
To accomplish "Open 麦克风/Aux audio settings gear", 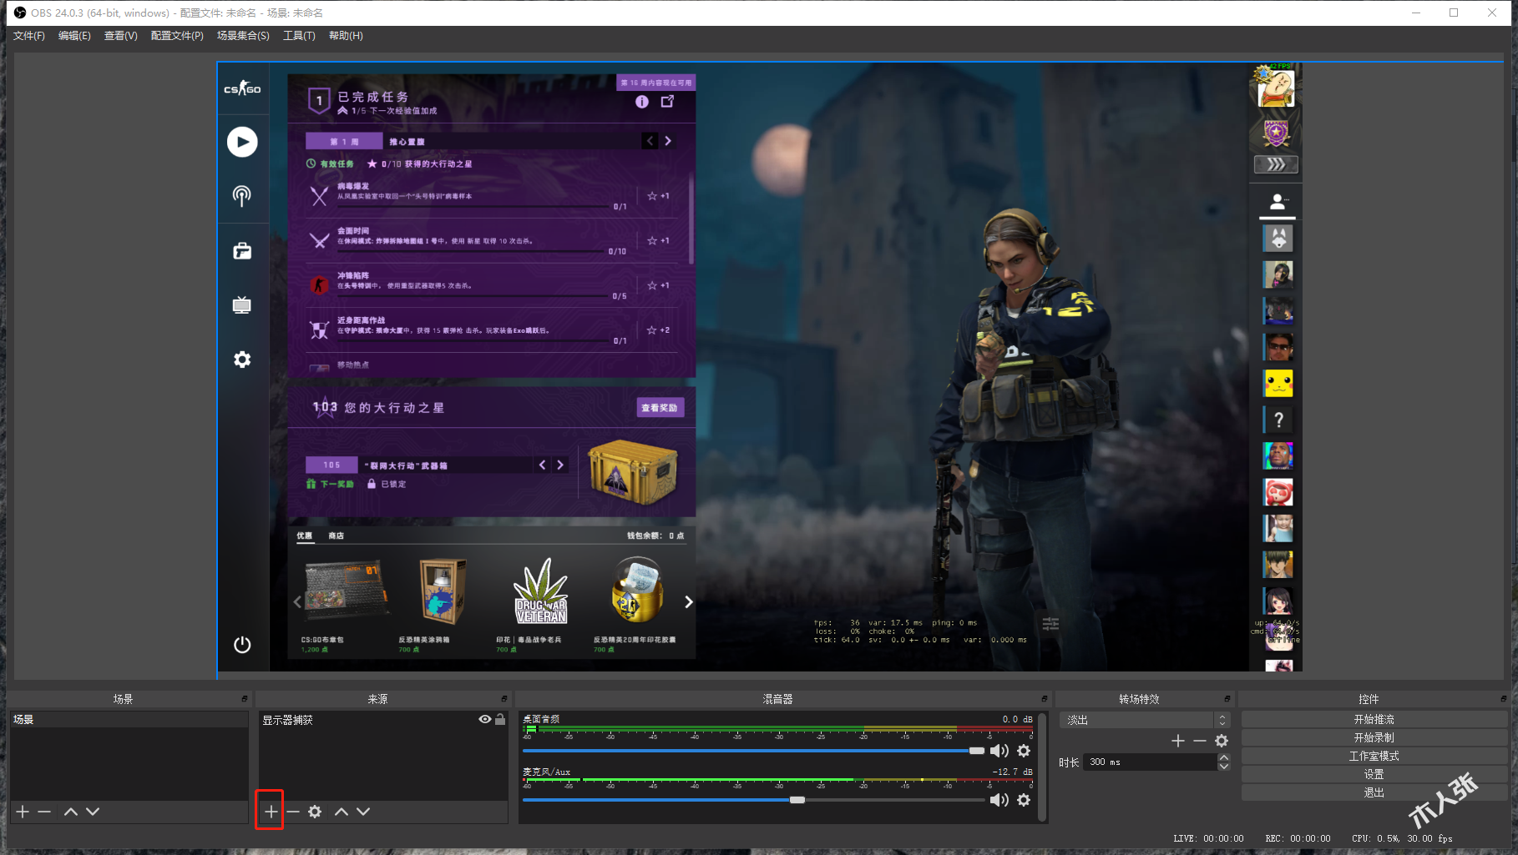I will (x=1024, y=800).
